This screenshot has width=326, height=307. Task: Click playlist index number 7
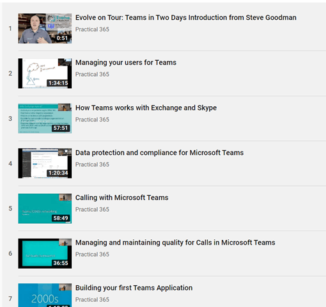tap(10, 299)
